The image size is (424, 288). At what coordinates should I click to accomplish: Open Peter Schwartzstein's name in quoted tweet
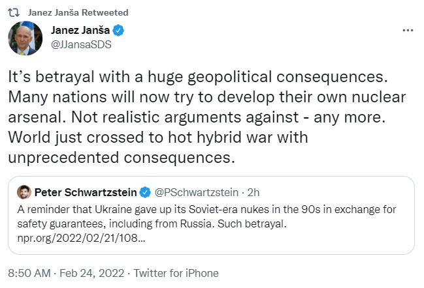(86, 192)
